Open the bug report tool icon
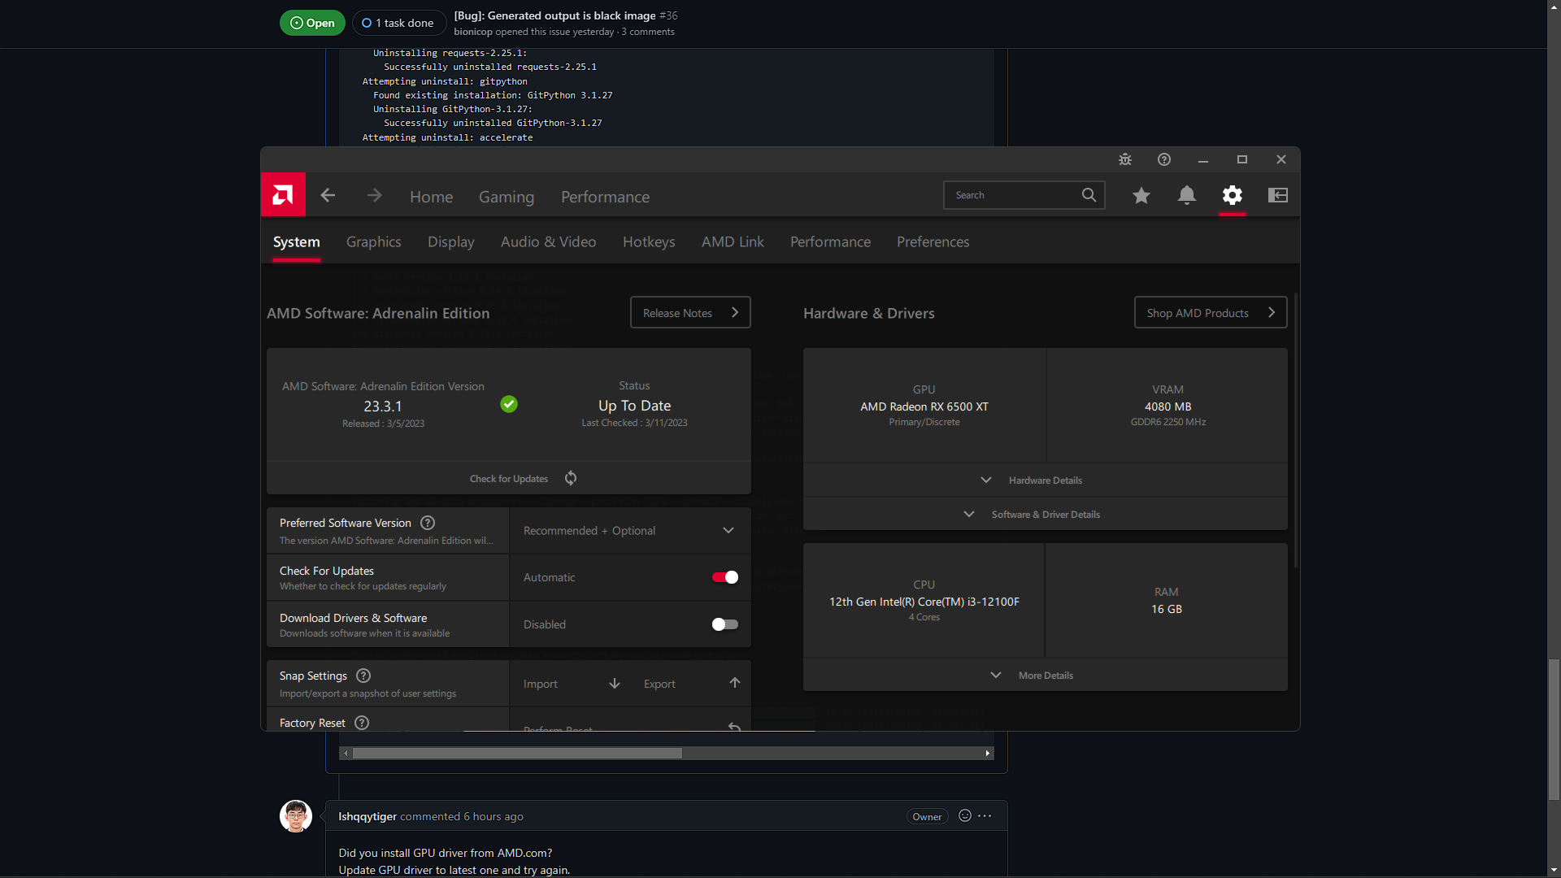The height and width of the screenshot is (878, 1561). (x=1125, y=160)
